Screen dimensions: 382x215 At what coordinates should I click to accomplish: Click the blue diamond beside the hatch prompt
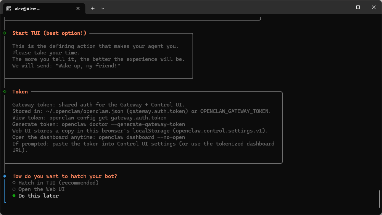point(5,176)
